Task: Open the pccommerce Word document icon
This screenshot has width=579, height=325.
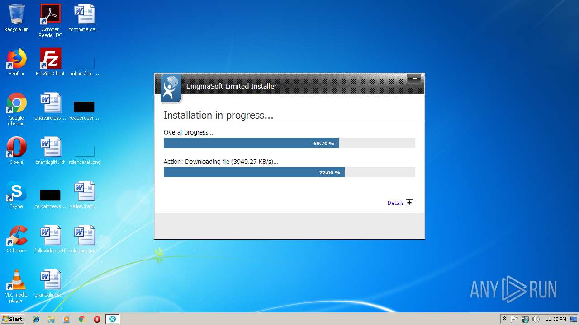Action: (85, 18)
